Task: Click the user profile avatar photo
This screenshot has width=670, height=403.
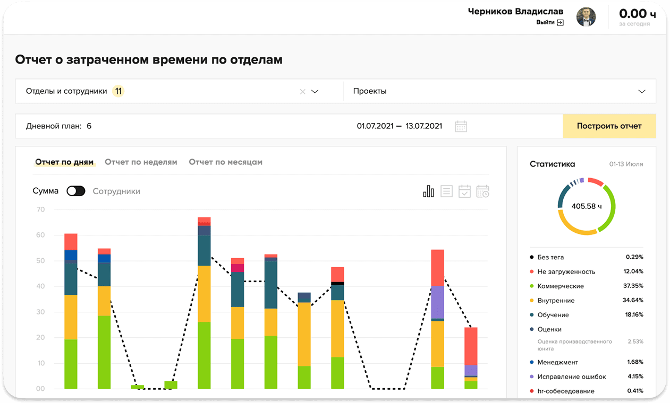Action: pos(587,16)
